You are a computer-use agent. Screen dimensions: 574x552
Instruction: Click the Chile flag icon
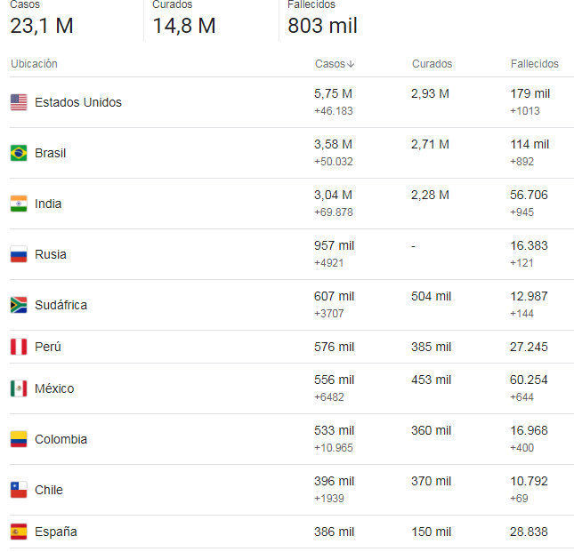(x=19, y=490)
